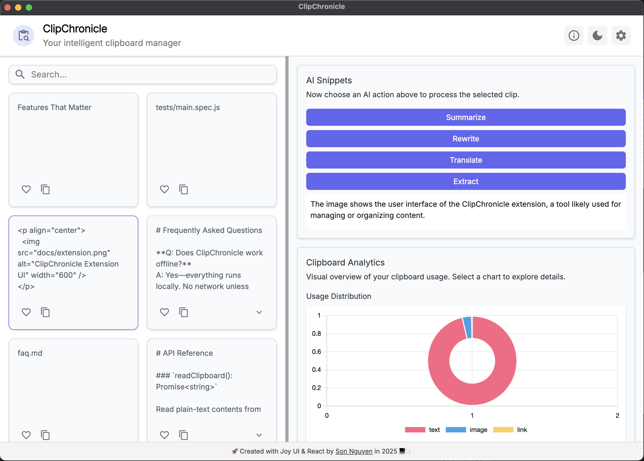Select the faq.md clip card
644x461 pixels.
click(x=73, y=391)
